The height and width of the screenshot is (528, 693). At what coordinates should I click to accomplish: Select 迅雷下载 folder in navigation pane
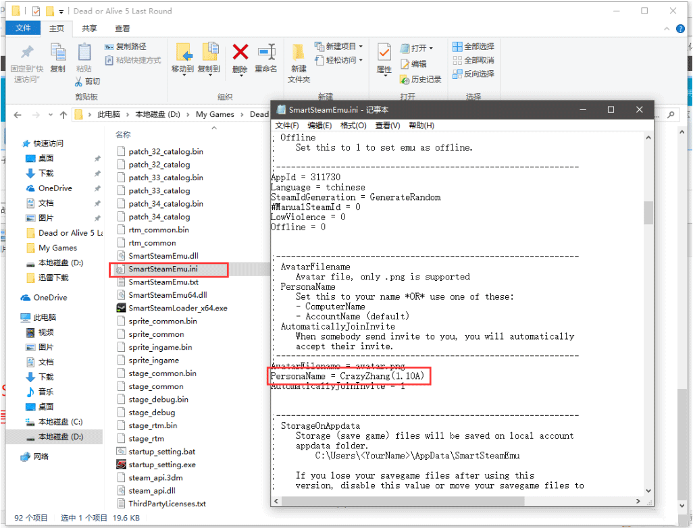click(x=48, y=278)
